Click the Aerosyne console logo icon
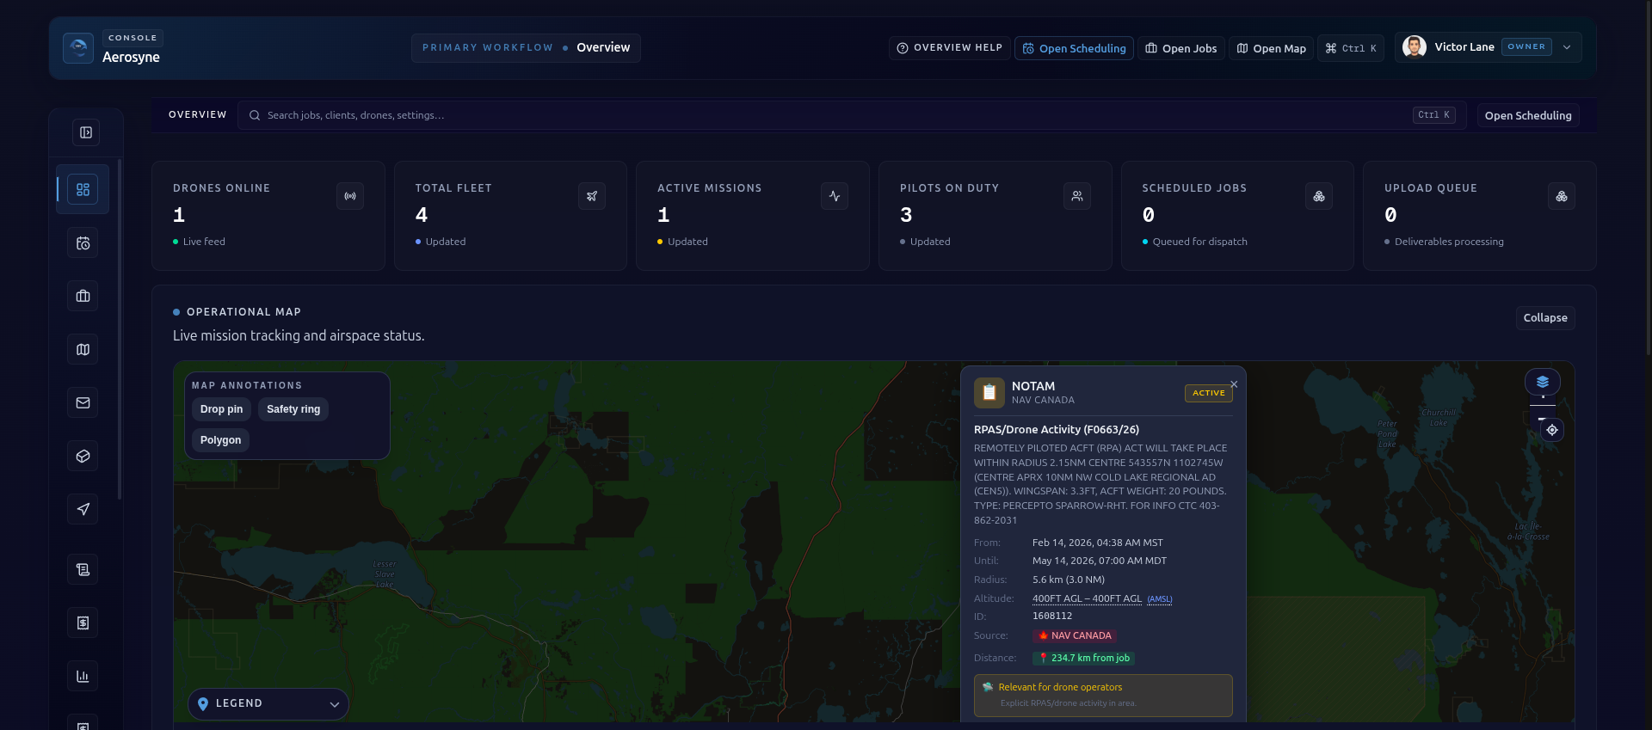 coord(78,48)
